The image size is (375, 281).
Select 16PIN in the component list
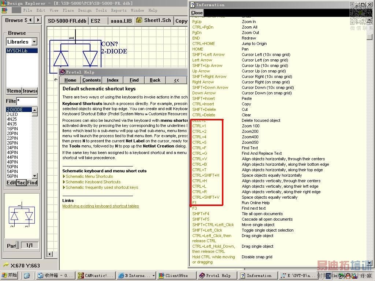[19, 129]
